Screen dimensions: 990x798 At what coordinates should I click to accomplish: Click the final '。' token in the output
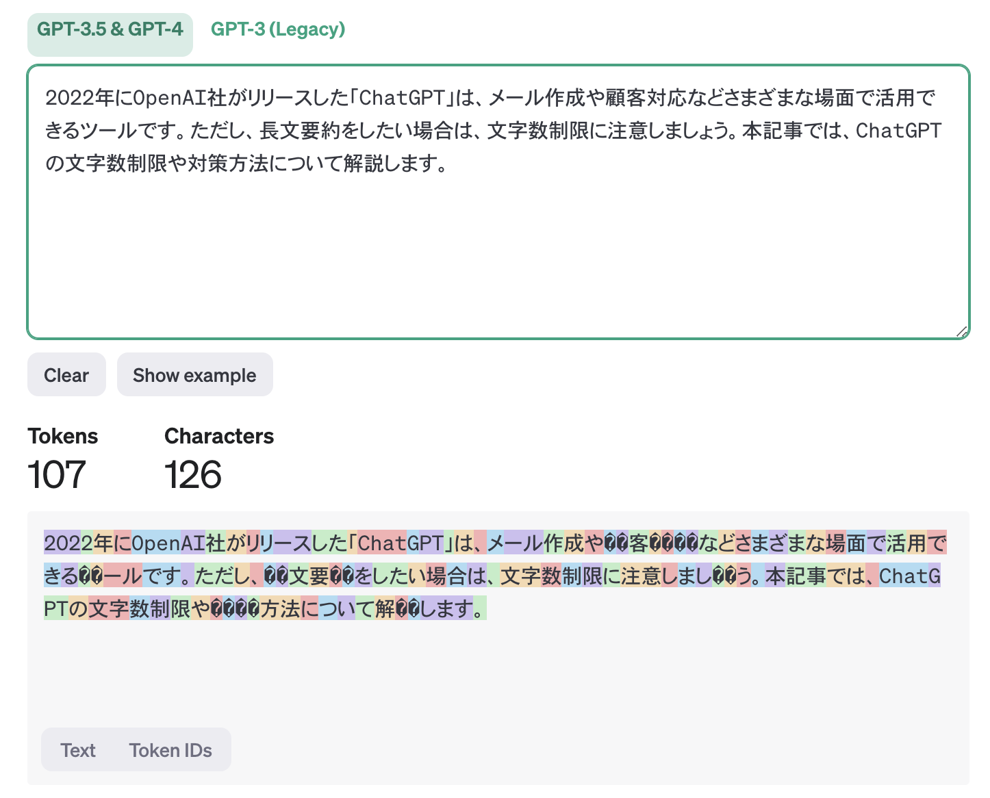point(480,608)
